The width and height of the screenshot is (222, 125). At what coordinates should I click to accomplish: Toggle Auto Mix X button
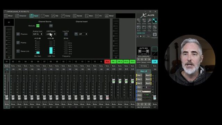140,51
